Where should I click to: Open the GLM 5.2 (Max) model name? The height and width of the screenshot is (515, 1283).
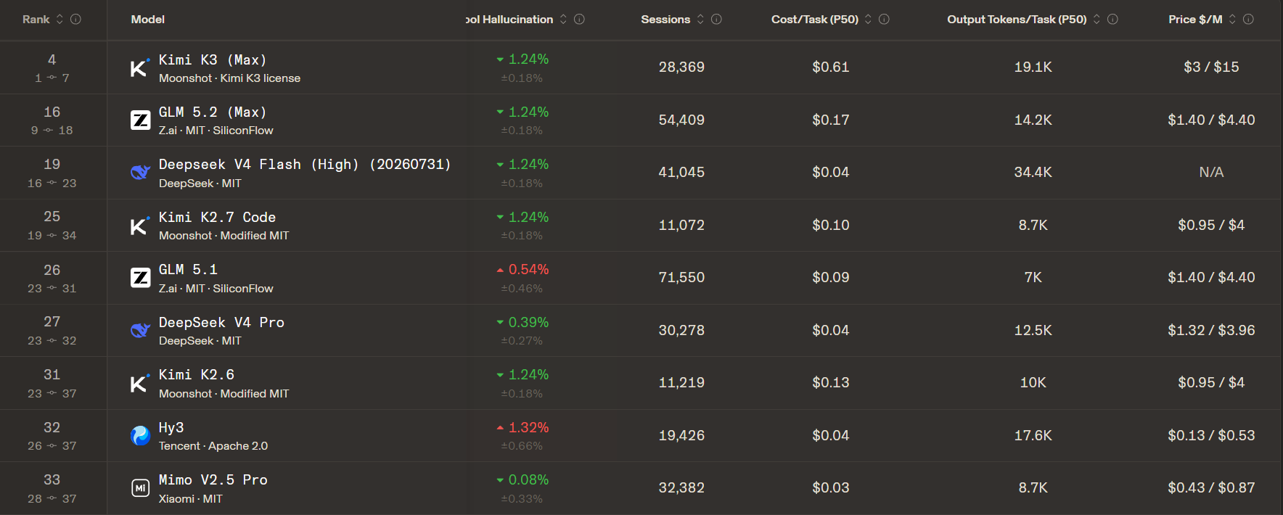point(213,112)
